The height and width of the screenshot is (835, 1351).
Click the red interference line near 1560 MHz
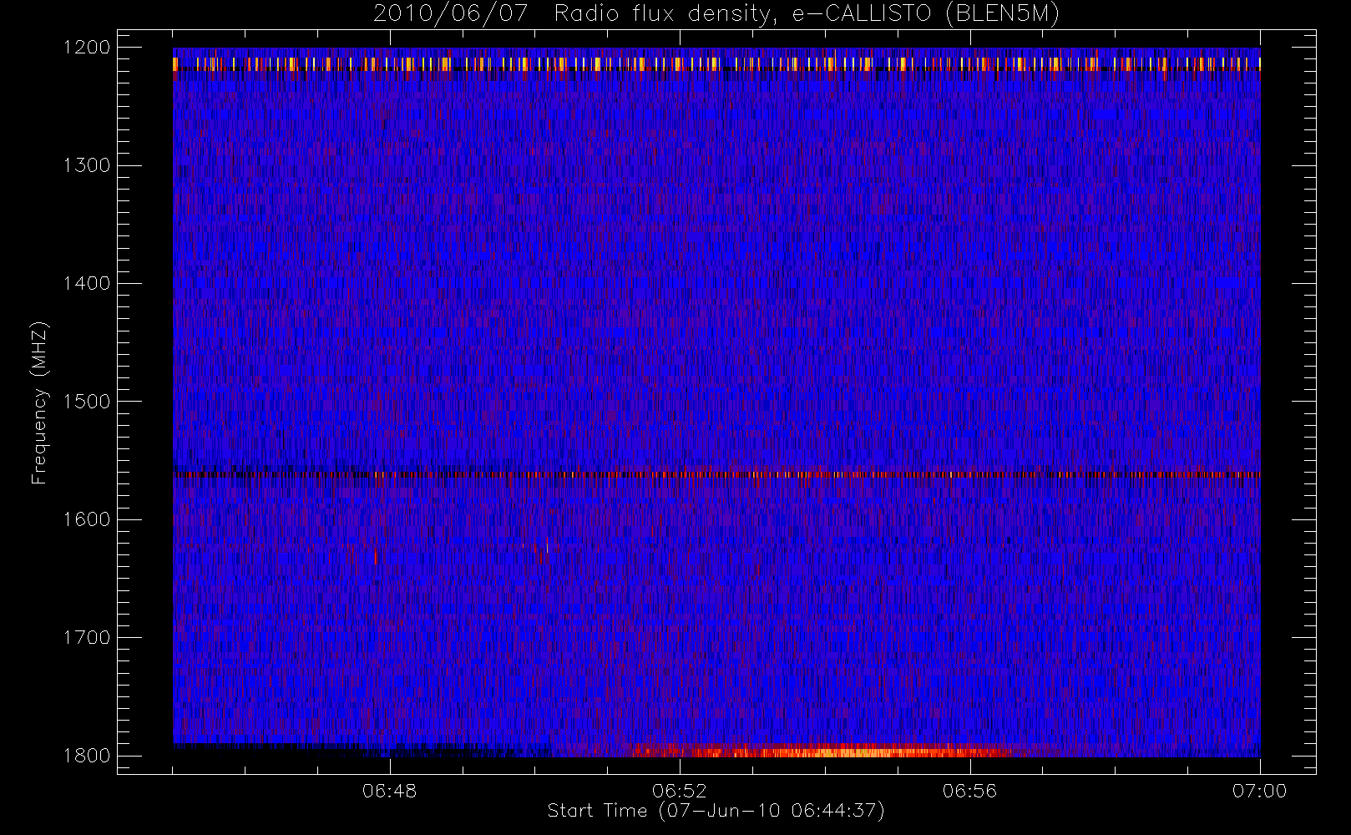pos(716,474)
